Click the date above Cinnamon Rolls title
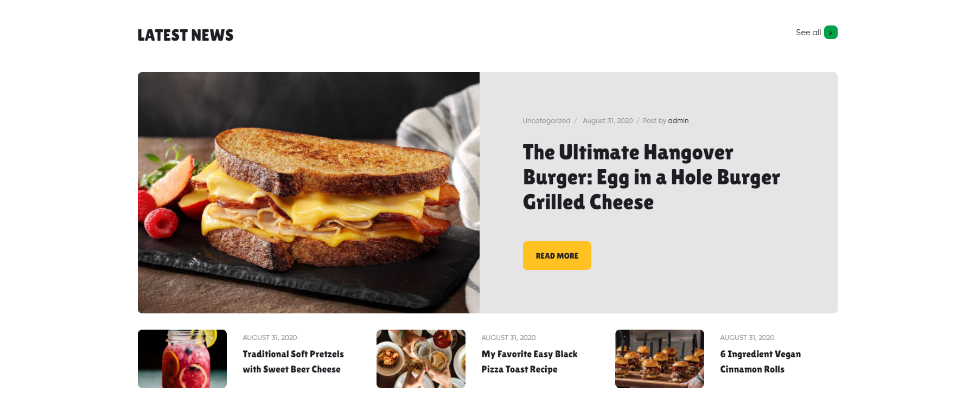 point(747,337)
